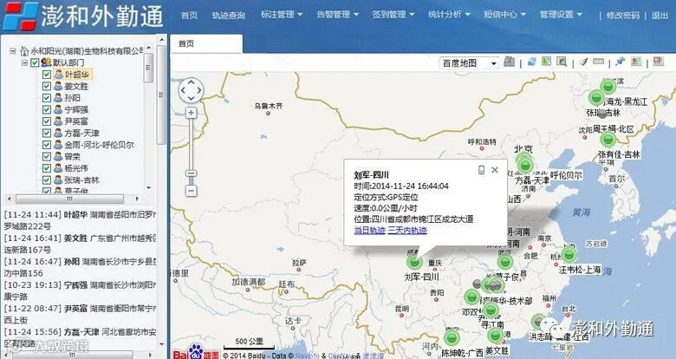The width and height of the screenshot is (676, 359).
Task: Collapse the company root tree node
Action: [x=13, y=51]
